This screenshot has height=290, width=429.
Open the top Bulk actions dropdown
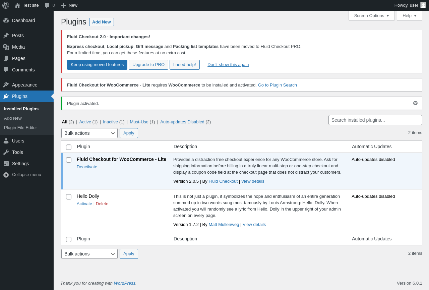pos(89,133)
